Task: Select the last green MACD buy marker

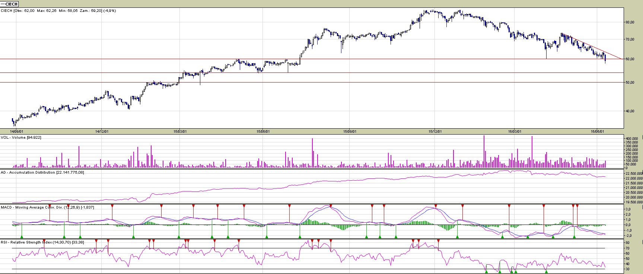Action: (574, 236)
